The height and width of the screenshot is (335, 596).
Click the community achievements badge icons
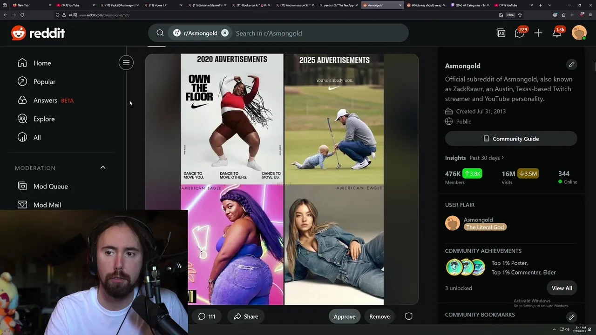point(466,268)
